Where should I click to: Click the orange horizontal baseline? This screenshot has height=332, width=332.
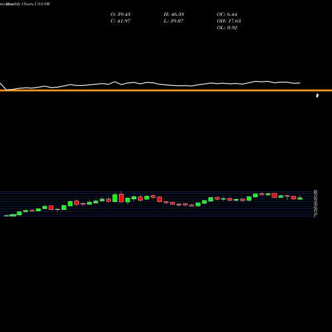coord(166,90)
